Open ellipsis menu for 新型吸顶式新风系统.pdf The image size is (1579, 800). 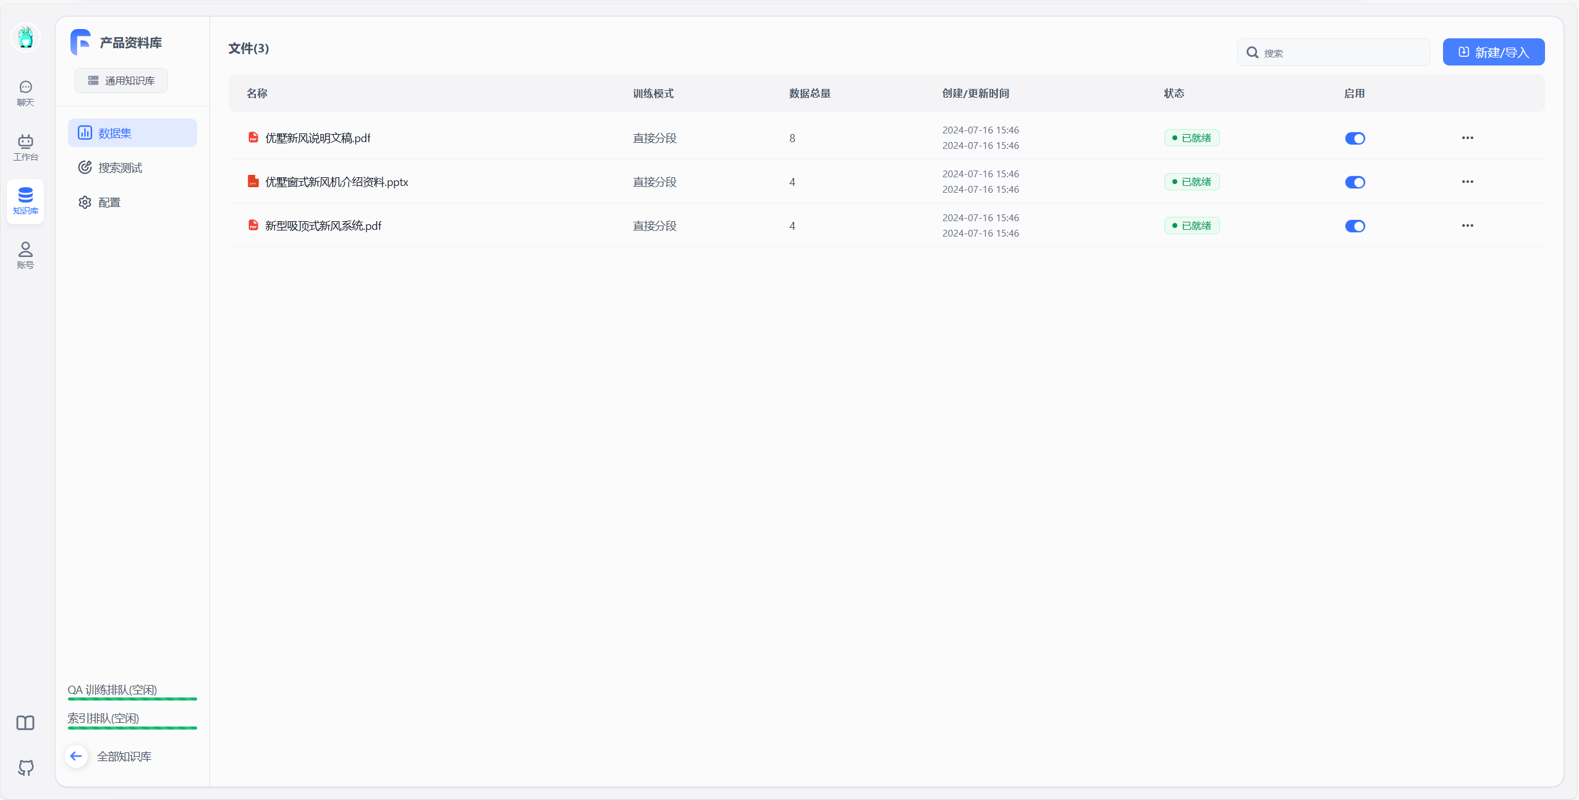click(x=1467, y=225)
